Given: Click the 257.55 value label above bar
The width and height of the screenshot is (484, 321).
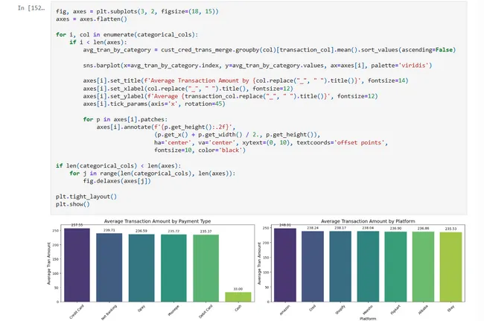Looking at the screenshot, I should [75, 224].
